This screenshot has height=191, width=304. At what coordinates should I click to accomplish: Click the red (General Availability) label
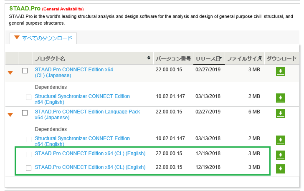tap(63, 9)
